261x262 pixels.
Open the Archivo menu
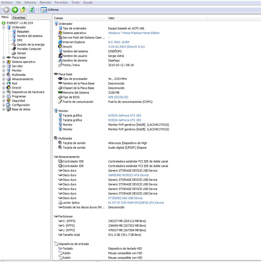pos(7,2)
